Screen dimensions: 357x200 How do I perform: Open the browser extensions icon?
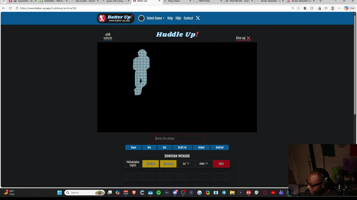click(312, 8)
